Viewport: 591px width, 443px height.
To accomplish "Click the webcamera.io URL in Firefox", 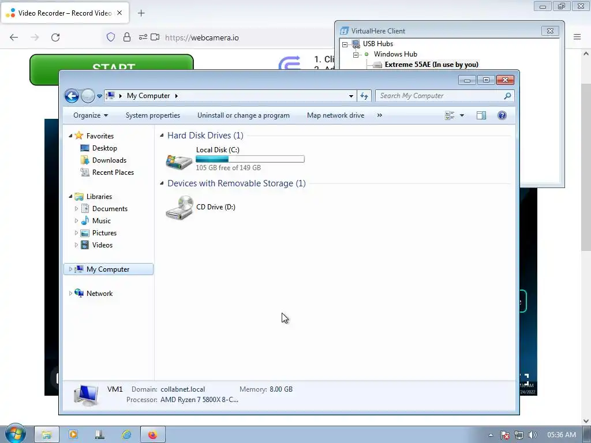I will [202, 37].
